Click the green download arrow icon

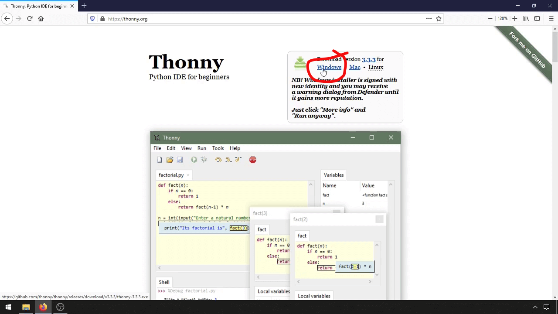tap(300, 62)
